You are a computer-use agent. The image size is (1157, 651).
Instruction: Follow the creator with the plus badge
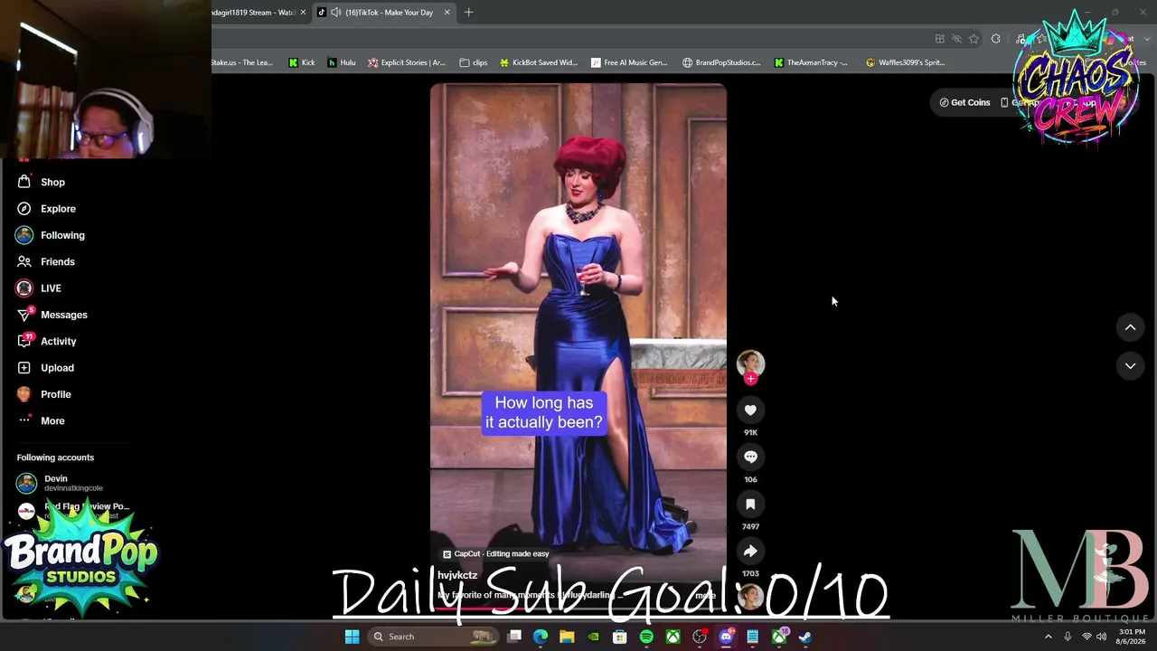pyautogui.click(x=750, y=379)
